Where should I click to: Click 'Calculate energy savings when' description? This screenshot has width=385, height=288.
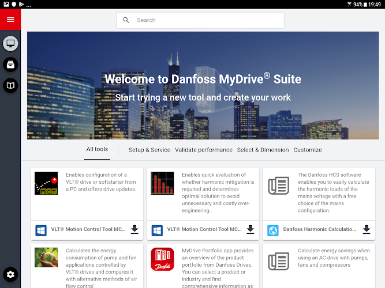[x=334, y=257]
